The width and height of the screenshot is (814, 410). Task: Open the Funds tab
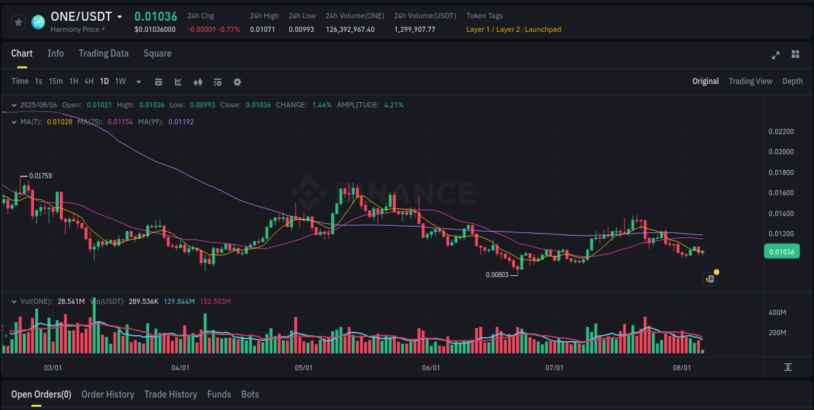pos(219,394)
